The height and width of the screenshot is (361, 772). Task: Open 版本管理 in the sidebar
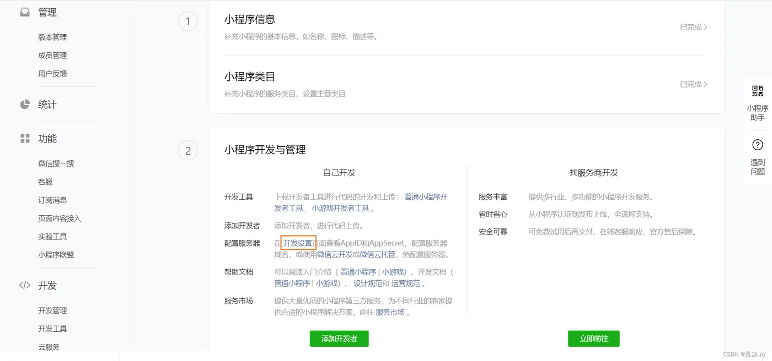pyautogui.click(x=52, y=37)
